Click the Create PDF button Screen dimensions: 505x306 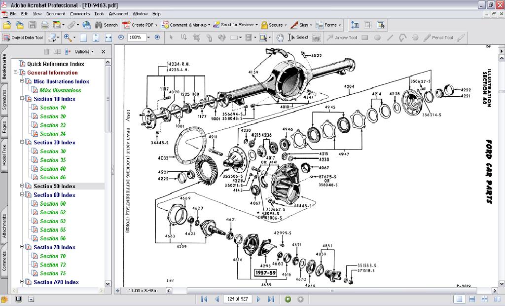click(x=140, y=25)
